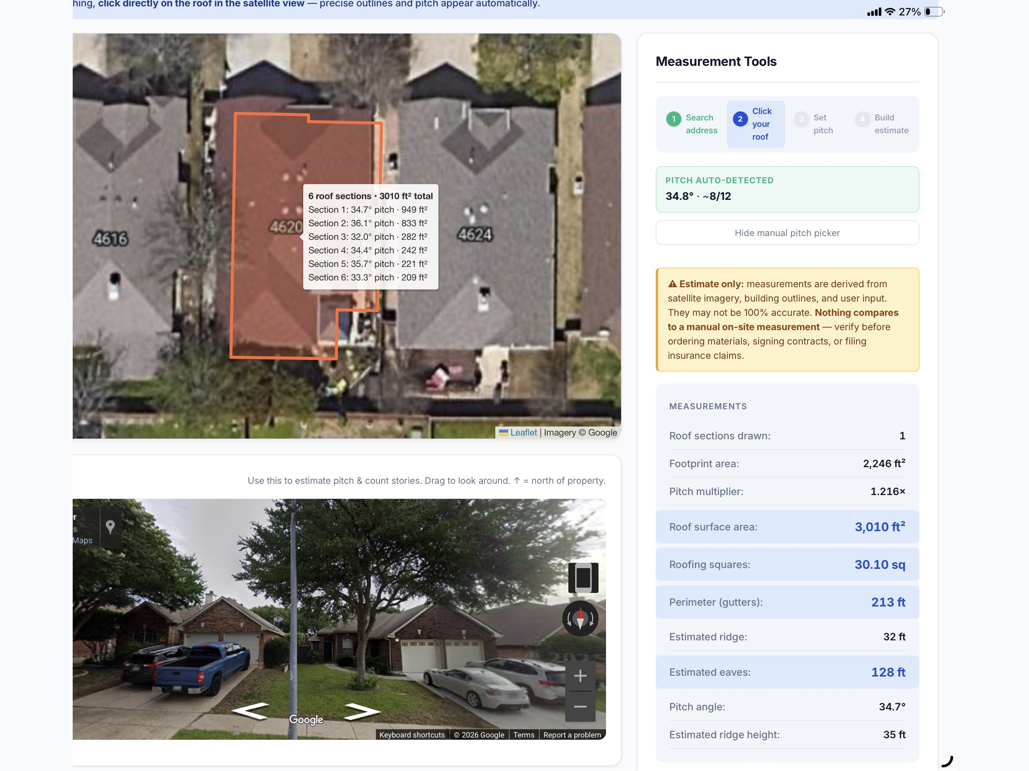Click Footprint area 2,246 ft² value

point(884,463)
